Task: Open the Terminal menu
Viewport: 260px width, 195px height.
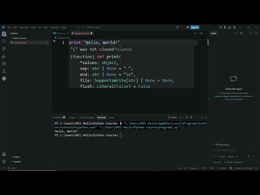Action: coord(54,27)
